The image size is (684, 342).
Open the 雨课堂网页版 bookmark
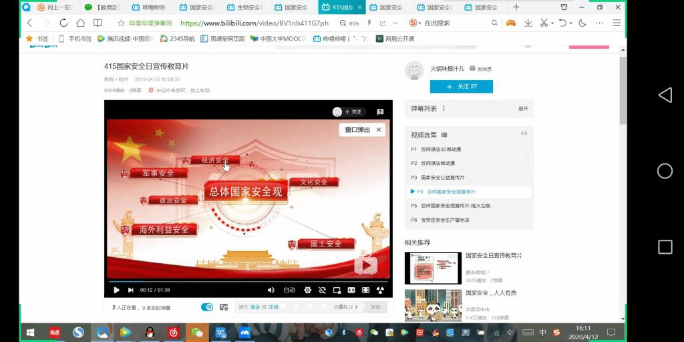[223, 39]
